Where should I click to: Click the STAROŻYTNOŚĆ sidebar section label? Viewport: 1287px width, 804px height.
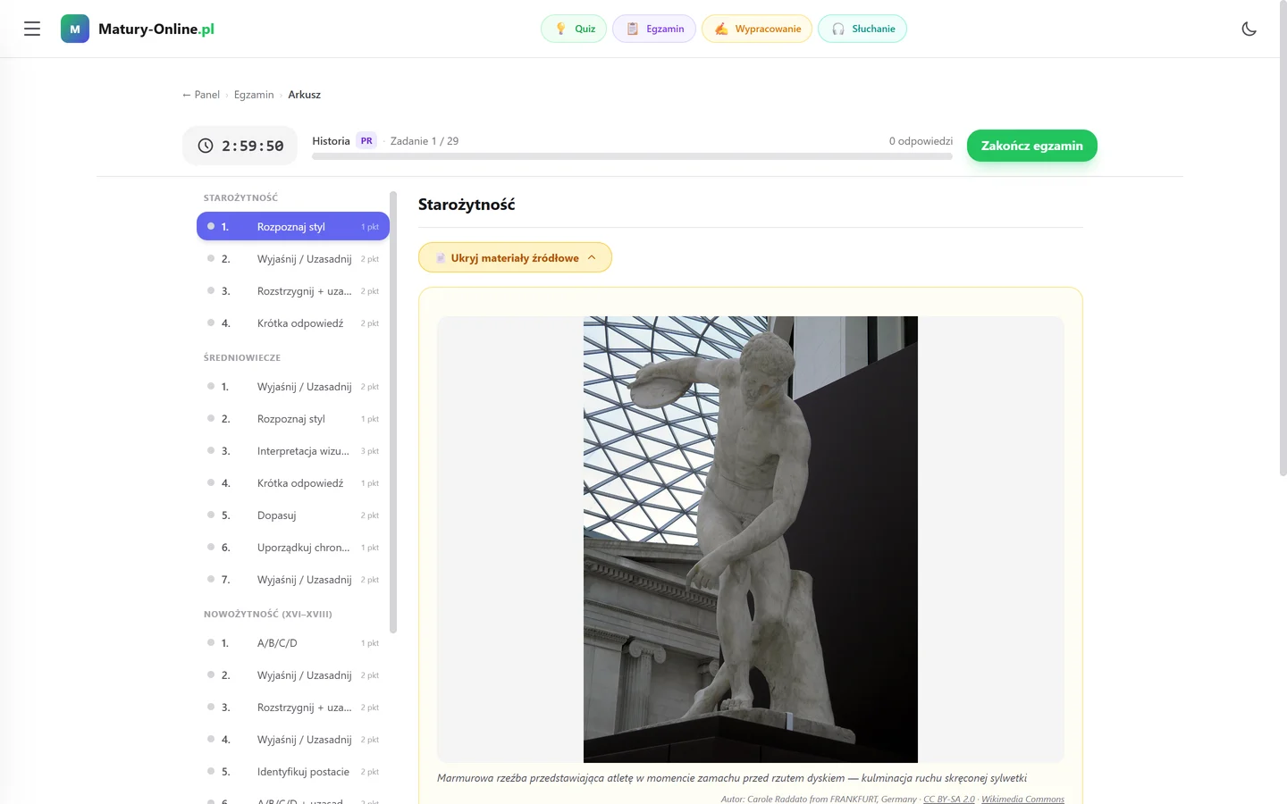tap(240, 197)
